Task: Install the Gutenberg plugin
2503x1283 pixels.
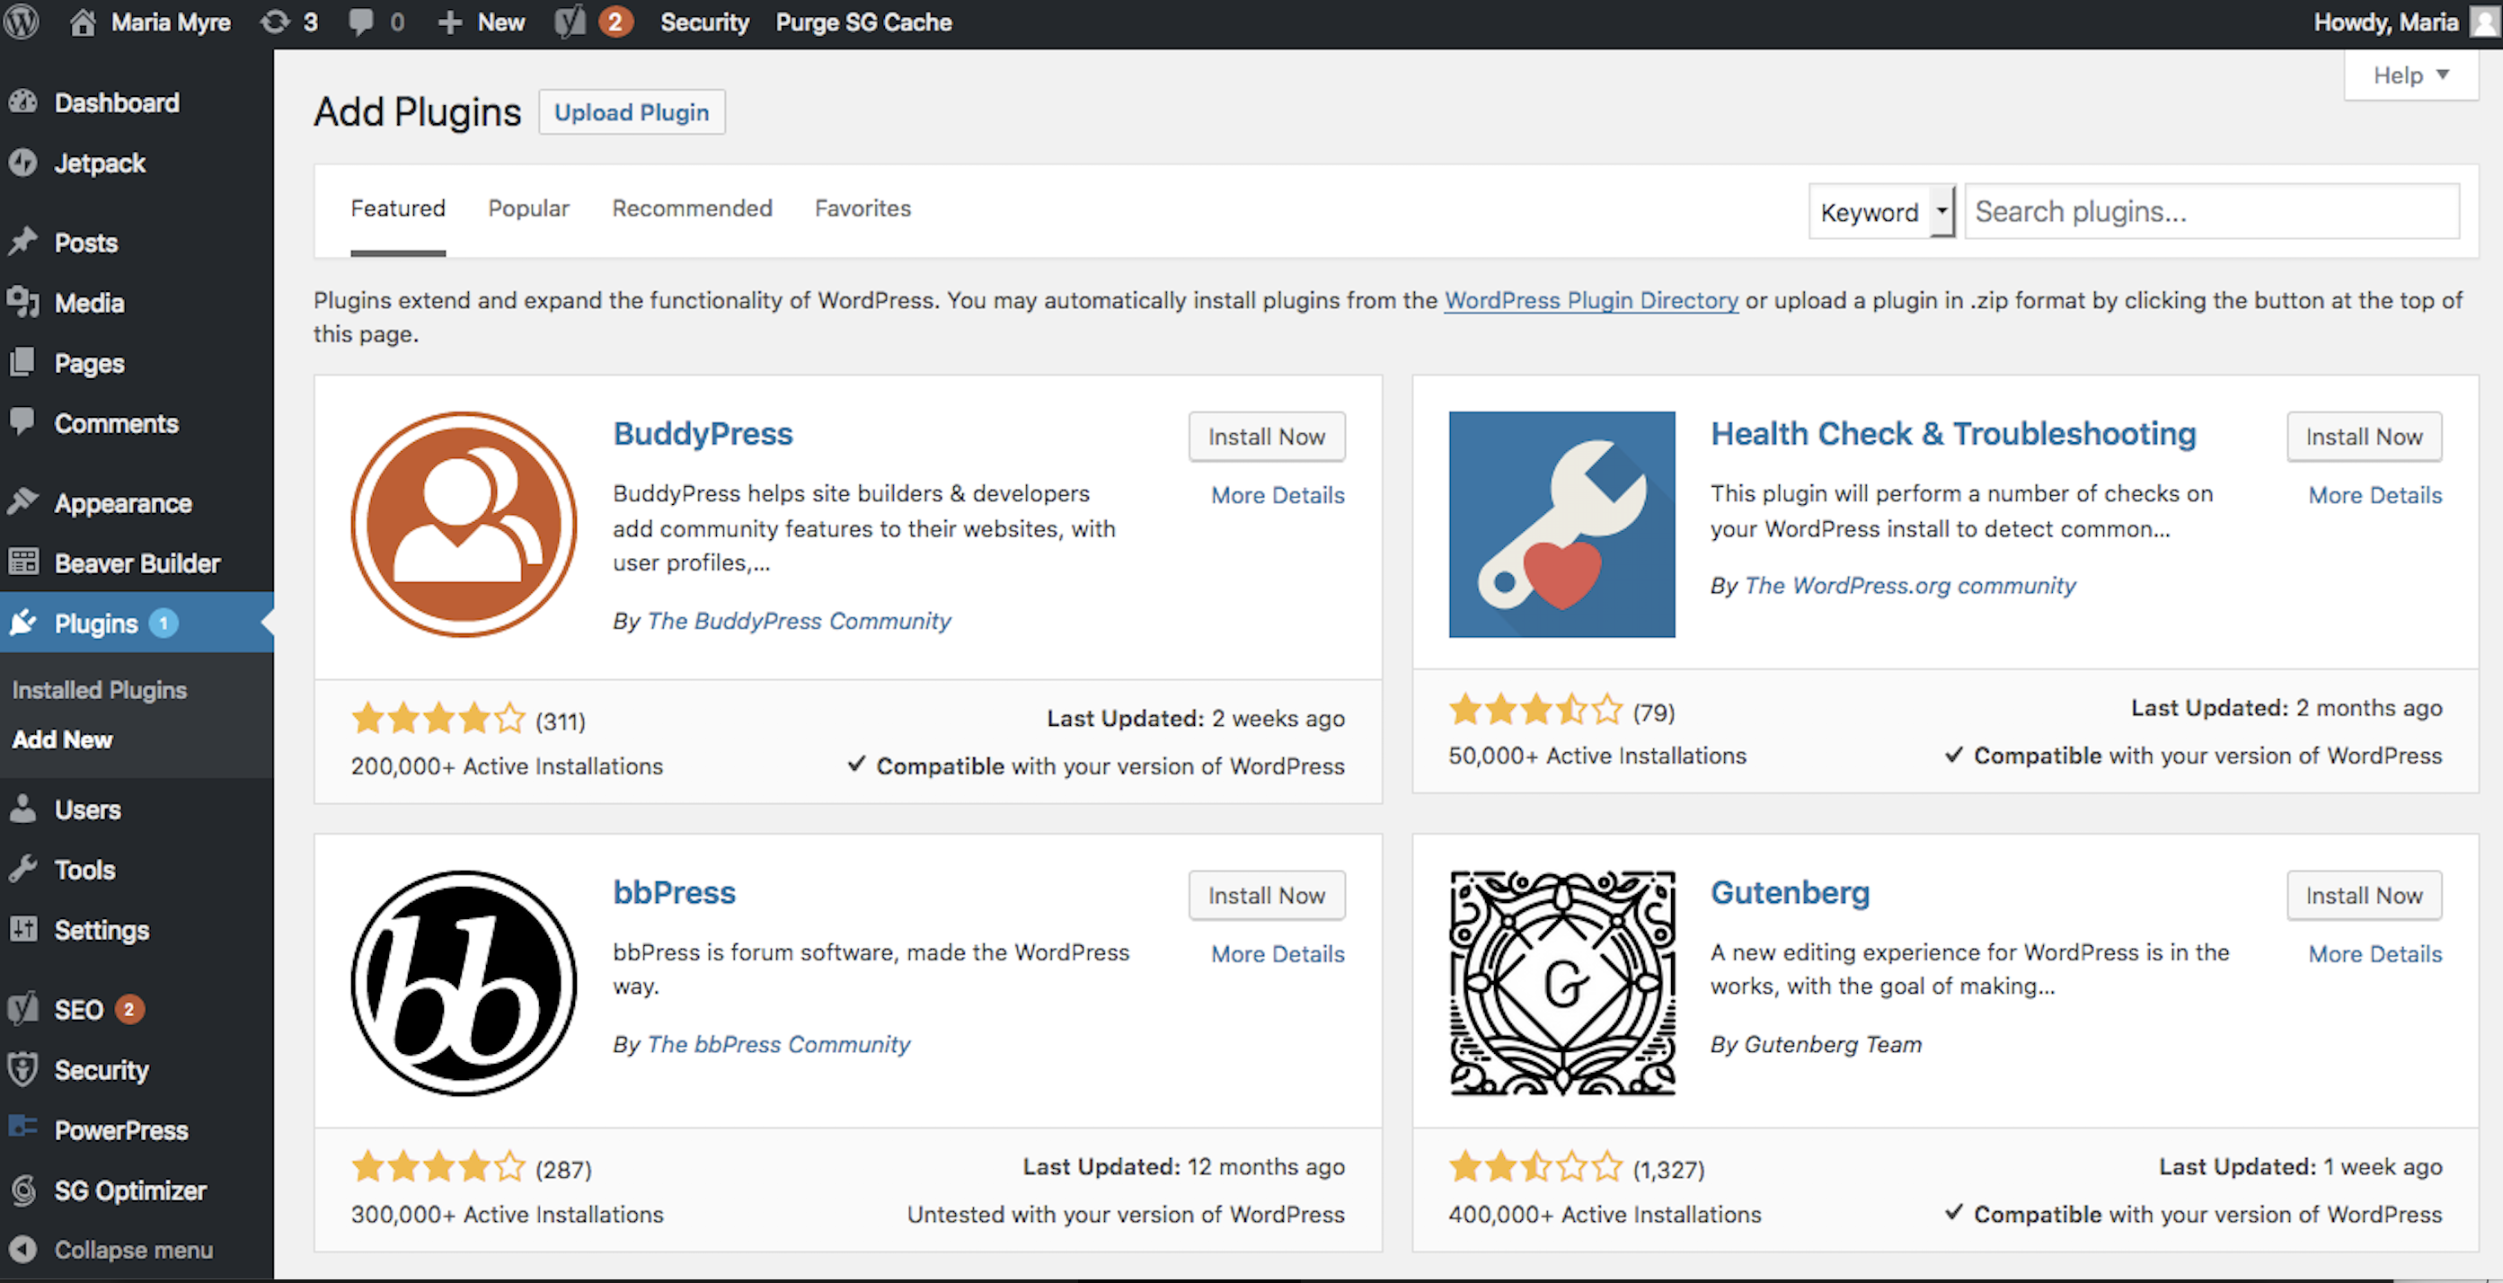Action: (2364, 895)
